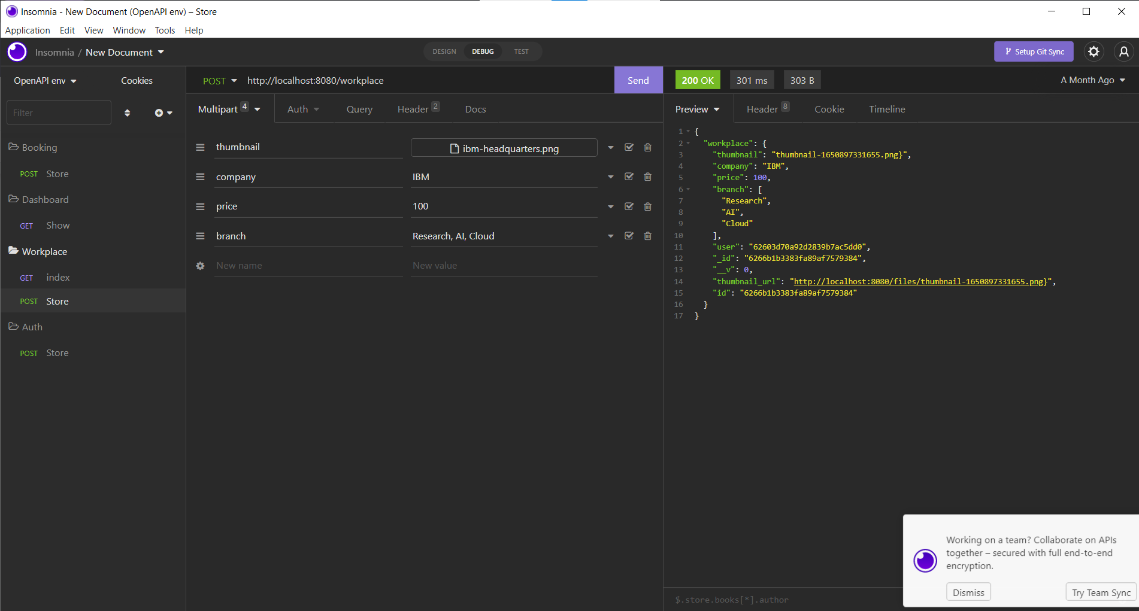Toggle the company field enabled checkbox
Viewport: 1139px width, 611px height.
[629, 177]
